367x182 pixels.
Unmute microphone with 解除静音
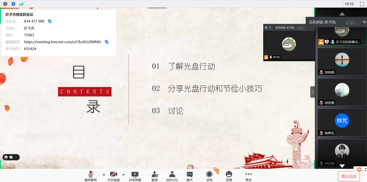91,176
